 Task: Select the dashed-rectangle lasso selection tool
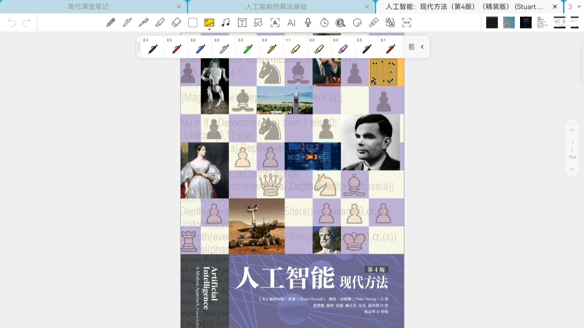click(193, 22)
